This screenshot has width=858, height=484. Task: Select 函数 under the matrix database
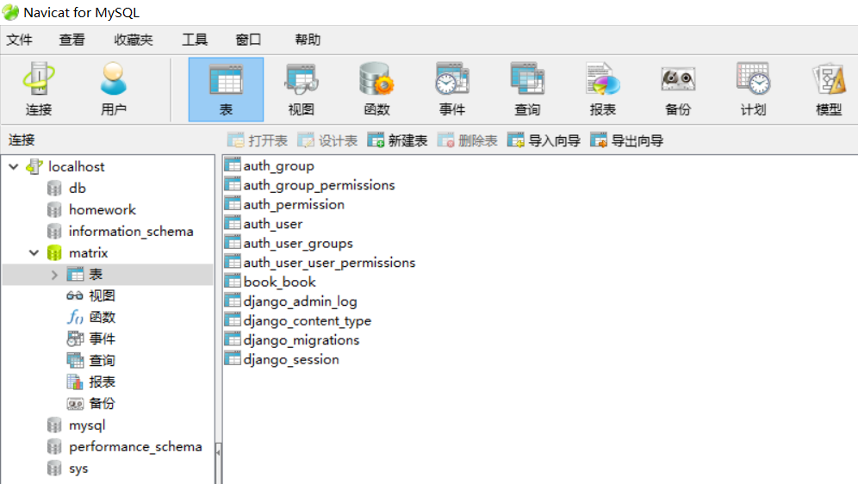click(x=102, y=317)
